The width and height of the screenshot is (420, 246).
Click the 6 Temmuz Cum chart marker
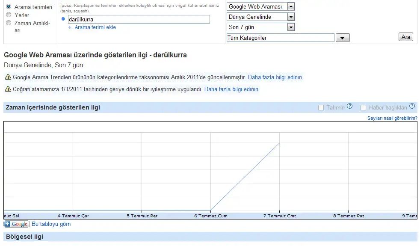tap(211, 210)
